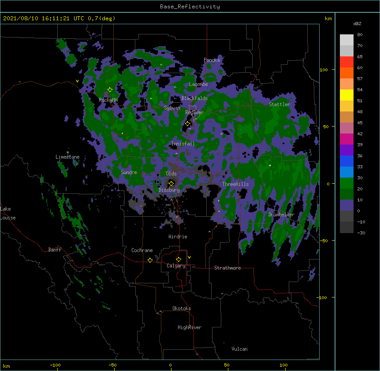Click the dBZ legend heading
This screenshot has height=371, width=380.
357,23
